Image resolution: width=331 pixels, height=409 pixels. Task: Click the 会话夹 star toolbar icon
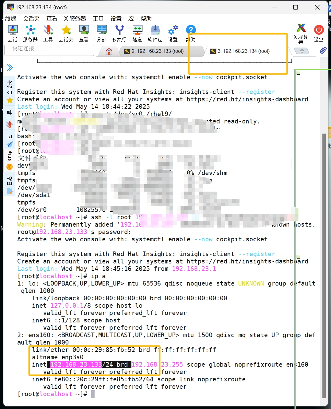click(66, 33)
